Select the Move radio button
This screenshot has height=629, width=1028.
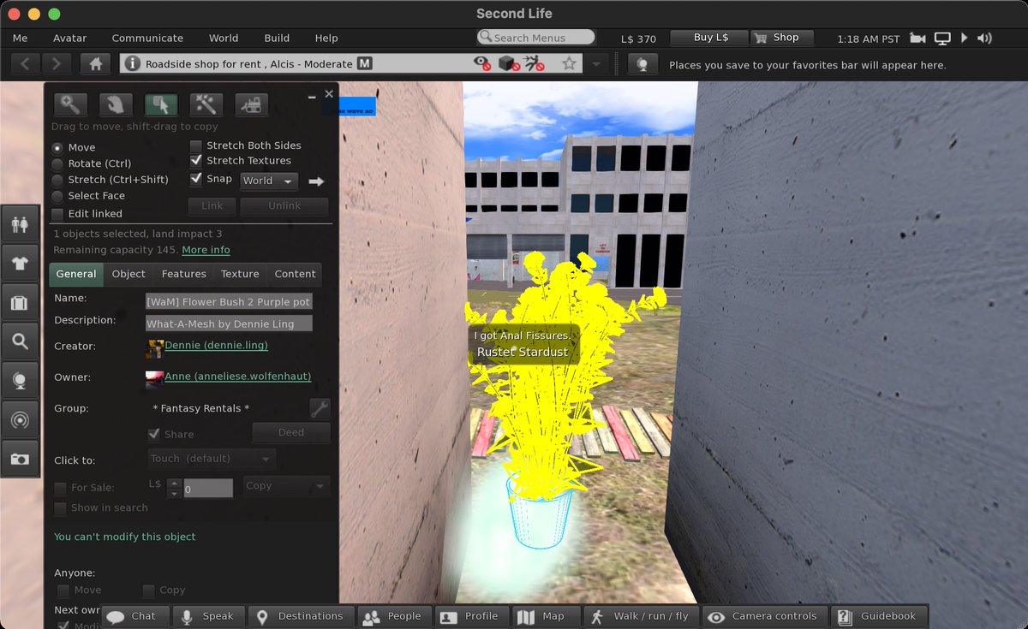pyautogui.click(x=57, y=147)
